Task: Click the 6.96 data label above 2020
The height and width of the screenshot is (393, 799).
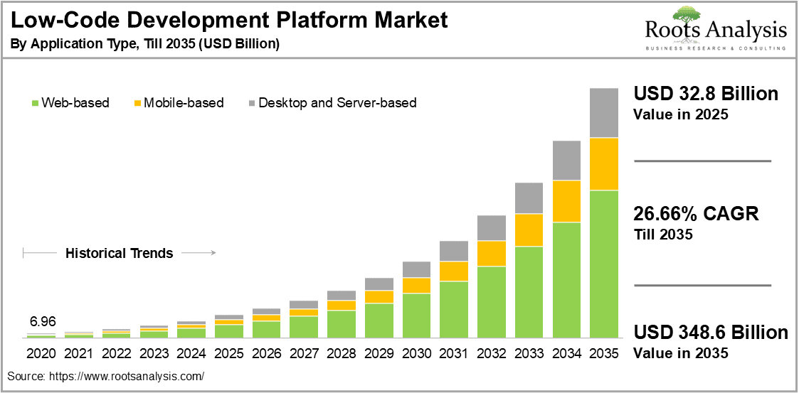Action: click(x=42, y=322)
